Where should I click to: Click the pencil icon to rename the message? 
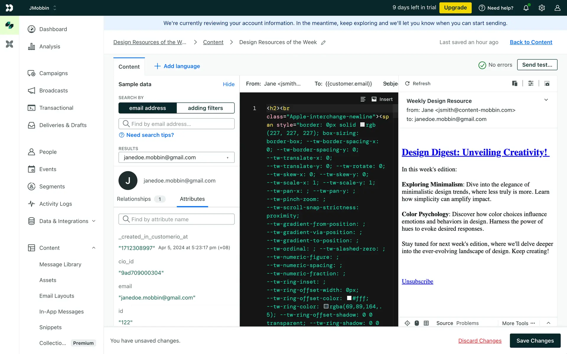[323, 42]
